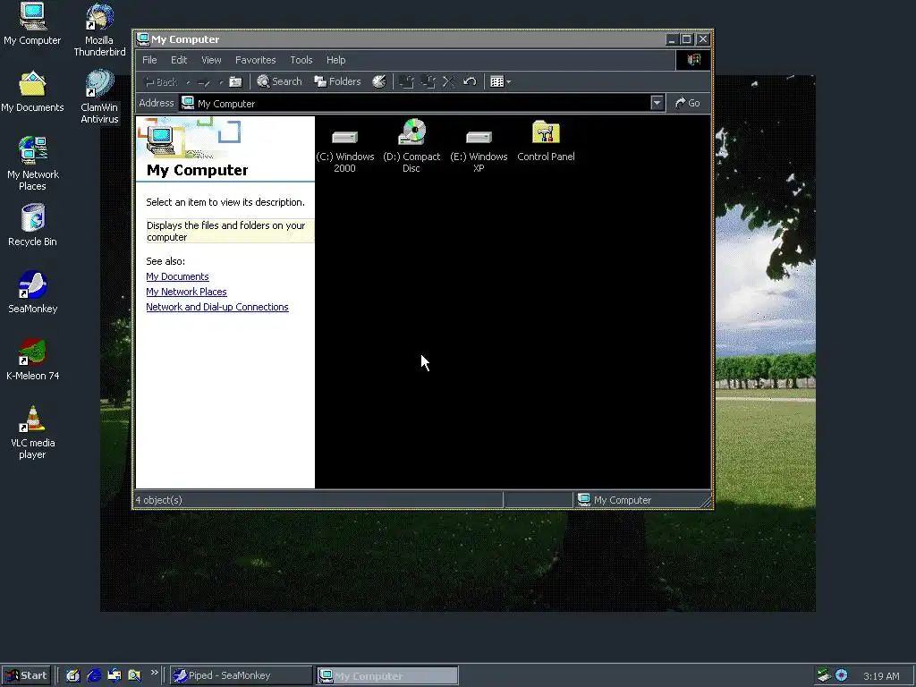Select the K-Meleon 74 desktop shortcut
Image resolution: width=916 pixels, height=687 pixels.
point(32,360)
